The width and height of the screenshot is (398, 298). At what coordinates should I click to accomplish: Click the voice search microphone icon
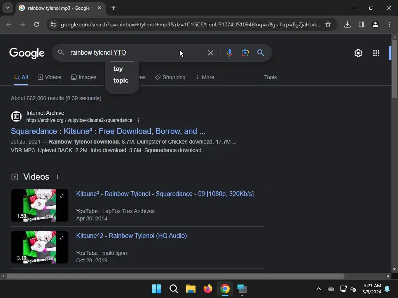pyautogui.click(x=229, y=53)
